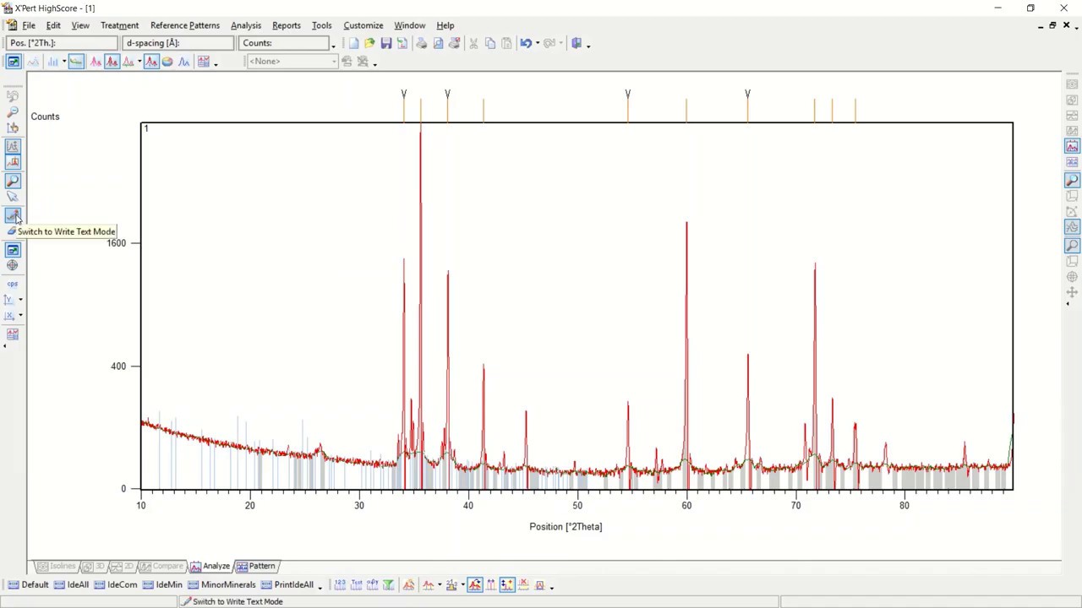Toggle the red peak display icon in left toolbar

tap(13, 162)
